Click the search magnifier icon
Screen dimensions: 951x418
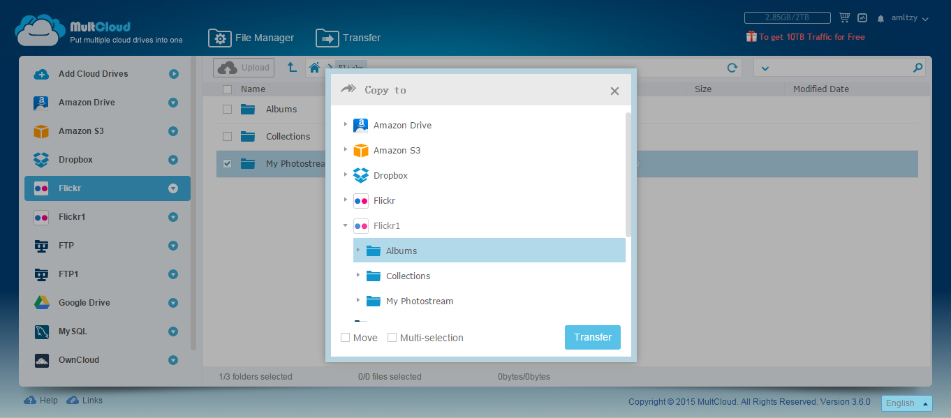click(x=918, y=68)
